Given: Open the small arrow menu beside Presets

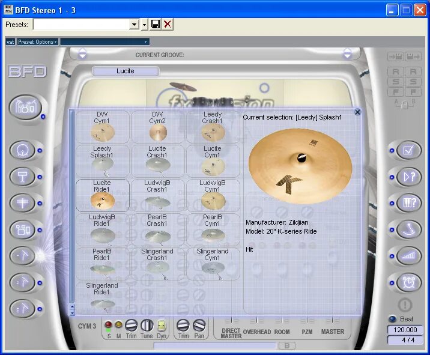Looking at the screenshot, I should coord(145,25).
